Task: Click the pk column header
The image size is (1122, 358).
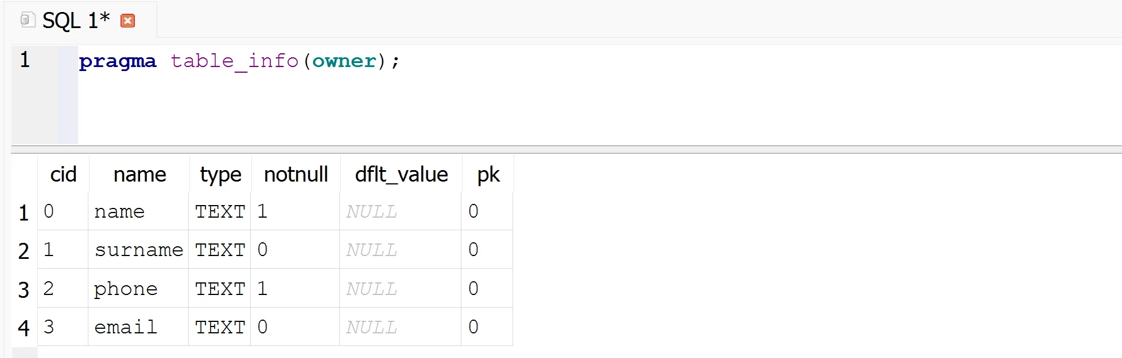Action: [x=488, y=174]
